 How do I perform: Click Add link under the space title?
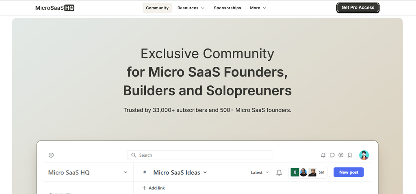pos(154,188)
